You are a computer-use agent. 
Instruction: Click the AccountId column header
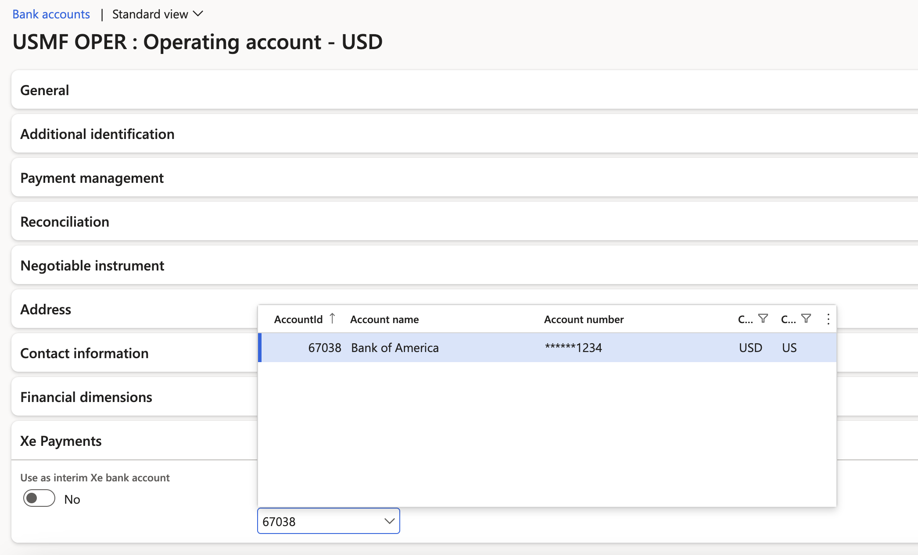click(x=298, y=320)
